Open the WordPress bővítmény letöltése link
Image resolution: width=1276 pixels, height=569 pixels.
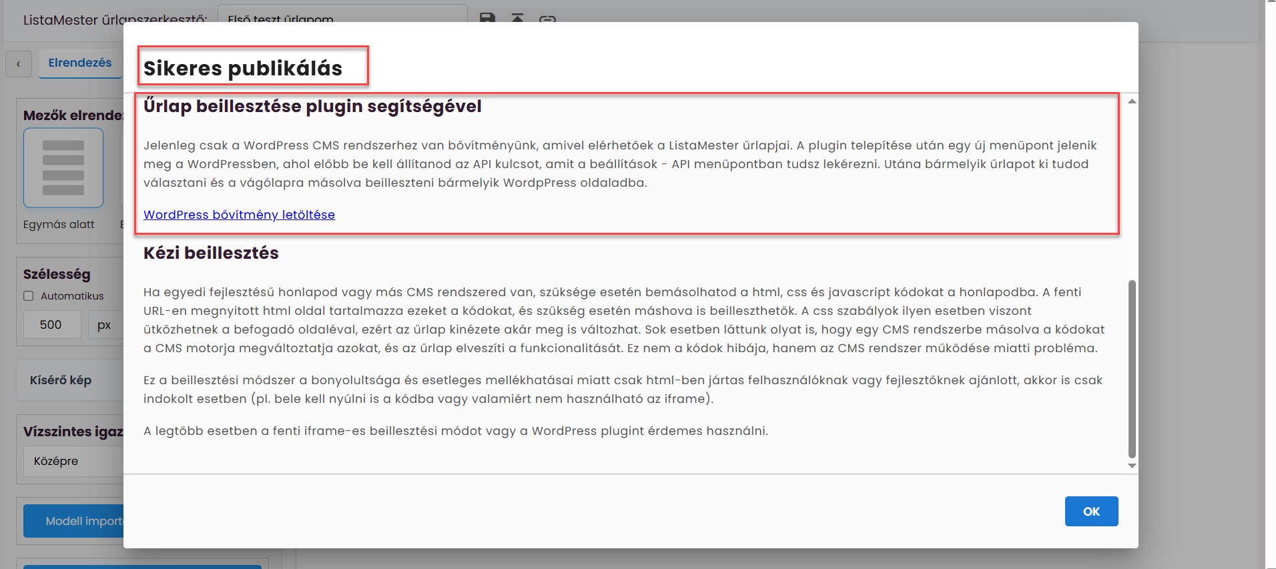239,215
